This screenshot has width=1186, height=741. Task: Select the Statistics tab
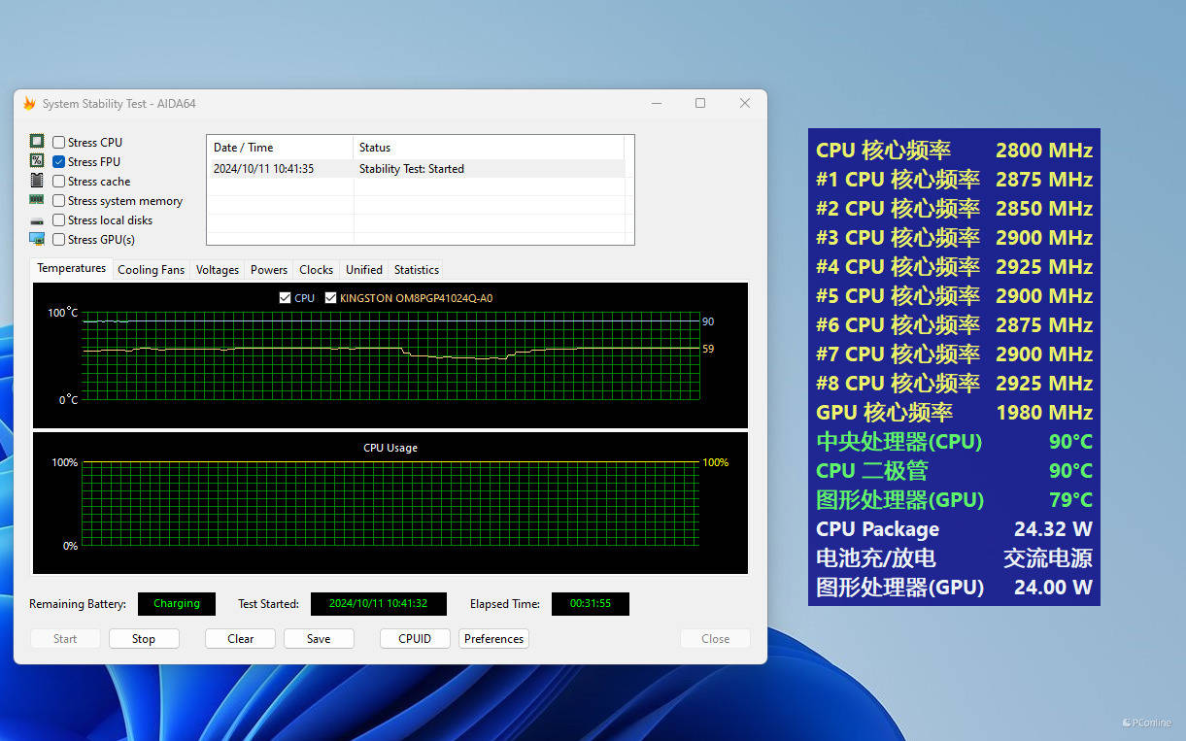[416, 270]
